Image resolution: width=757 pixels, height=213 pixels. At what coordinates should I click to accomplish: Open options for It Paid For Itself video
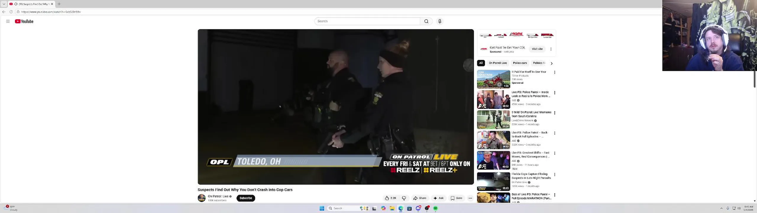(555, 72)
